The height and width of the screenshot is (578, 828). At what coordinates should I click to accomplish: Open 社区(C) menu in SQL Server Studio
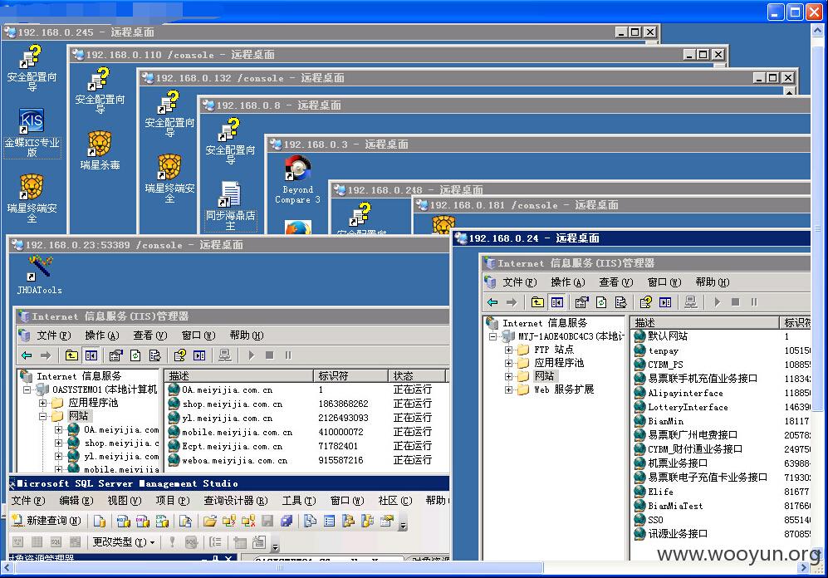tap(395, 501)
